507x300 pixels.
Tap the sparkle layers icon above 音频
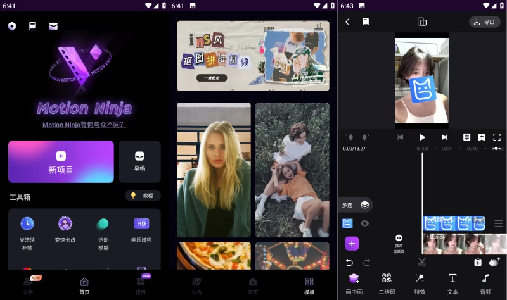(x=494, y=262)
